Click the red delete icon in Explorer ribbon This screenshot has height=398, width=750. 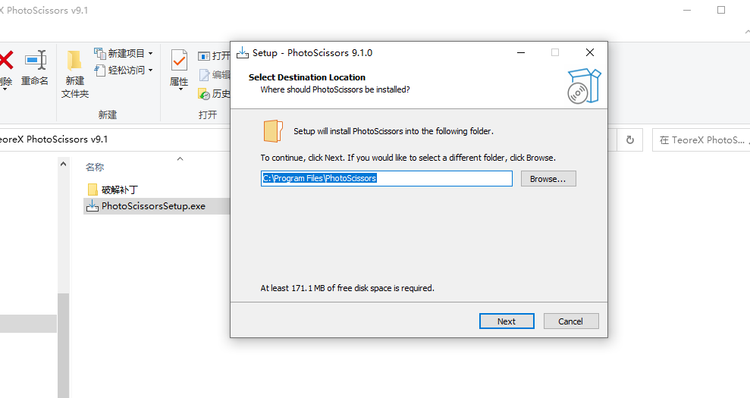(6, 61)
